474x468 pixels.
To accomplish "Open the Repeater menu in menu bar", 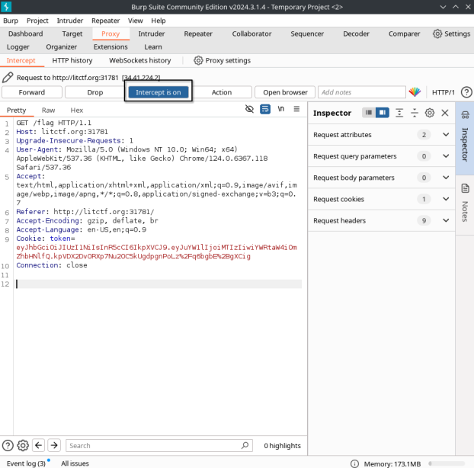I will pos(105,21).
